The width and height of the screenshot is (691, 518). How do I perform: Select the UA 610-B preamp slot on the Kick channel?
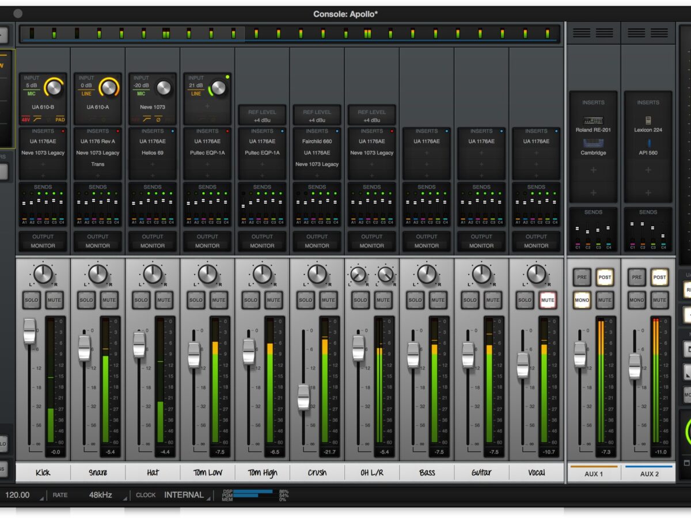click(x=43, y=107)
